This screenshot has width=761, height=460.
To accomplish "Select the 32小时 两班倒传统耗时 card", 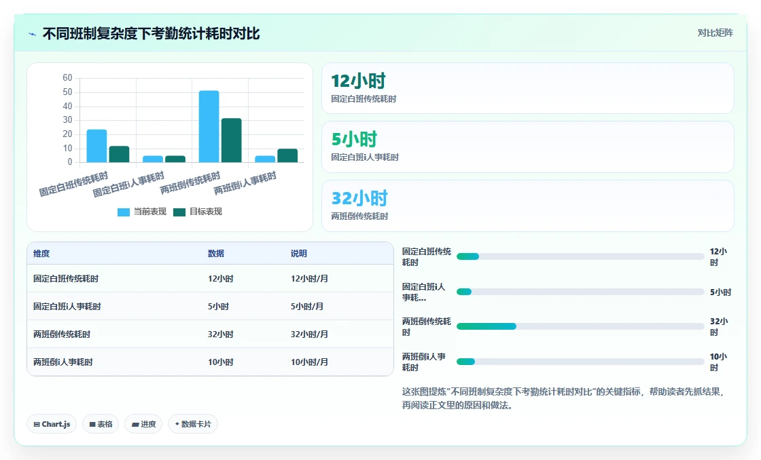I will [x=527, y=206].
